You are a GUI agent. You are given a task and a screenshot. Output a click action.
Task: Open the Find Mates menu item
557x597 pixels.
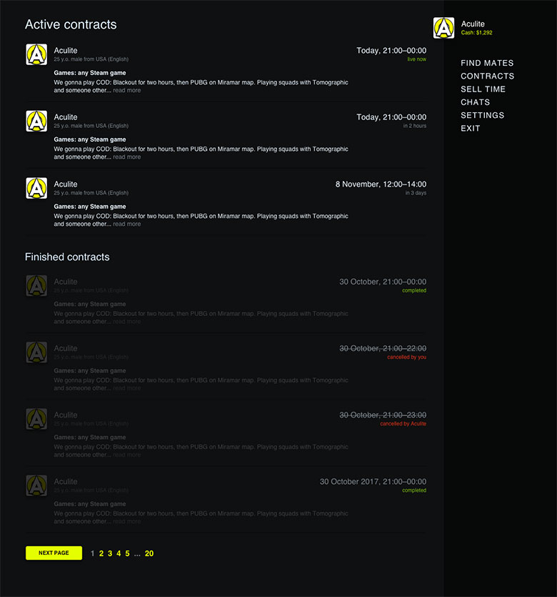coord(487,63)
